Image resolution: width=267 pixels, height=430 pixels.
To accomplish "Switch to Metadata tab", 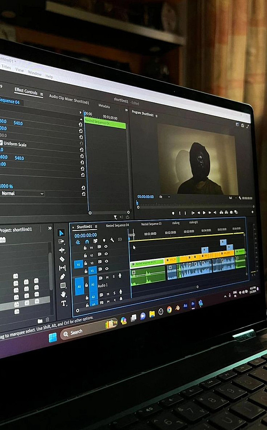I will tap(104, 106).
